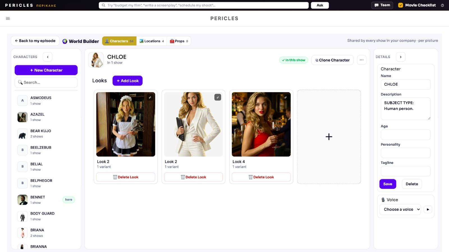Save the character details
Viewport: 449px width, 252px height.
click(388, 184)
